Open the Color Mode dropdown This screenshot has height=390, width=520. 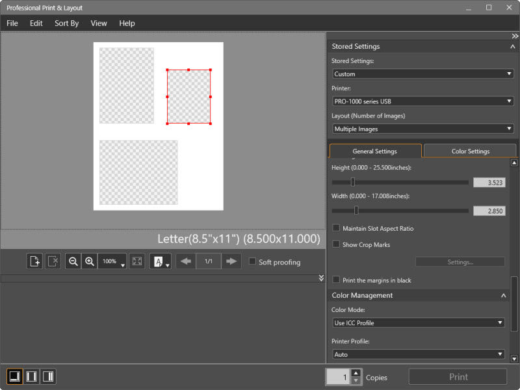pyautogui.click(x=418, y=322)
